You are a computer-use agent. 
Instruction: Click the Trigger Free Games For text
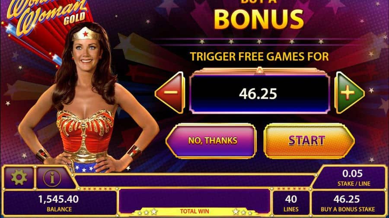(259, 57)
